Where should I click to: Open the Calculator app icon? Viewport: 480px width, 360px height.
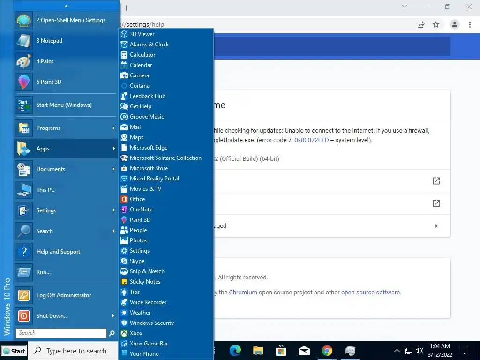pyautogui.click(x=124, y=55)
